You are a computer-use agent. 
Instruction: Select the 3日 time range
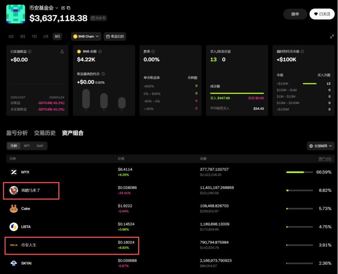pos(22,36)
